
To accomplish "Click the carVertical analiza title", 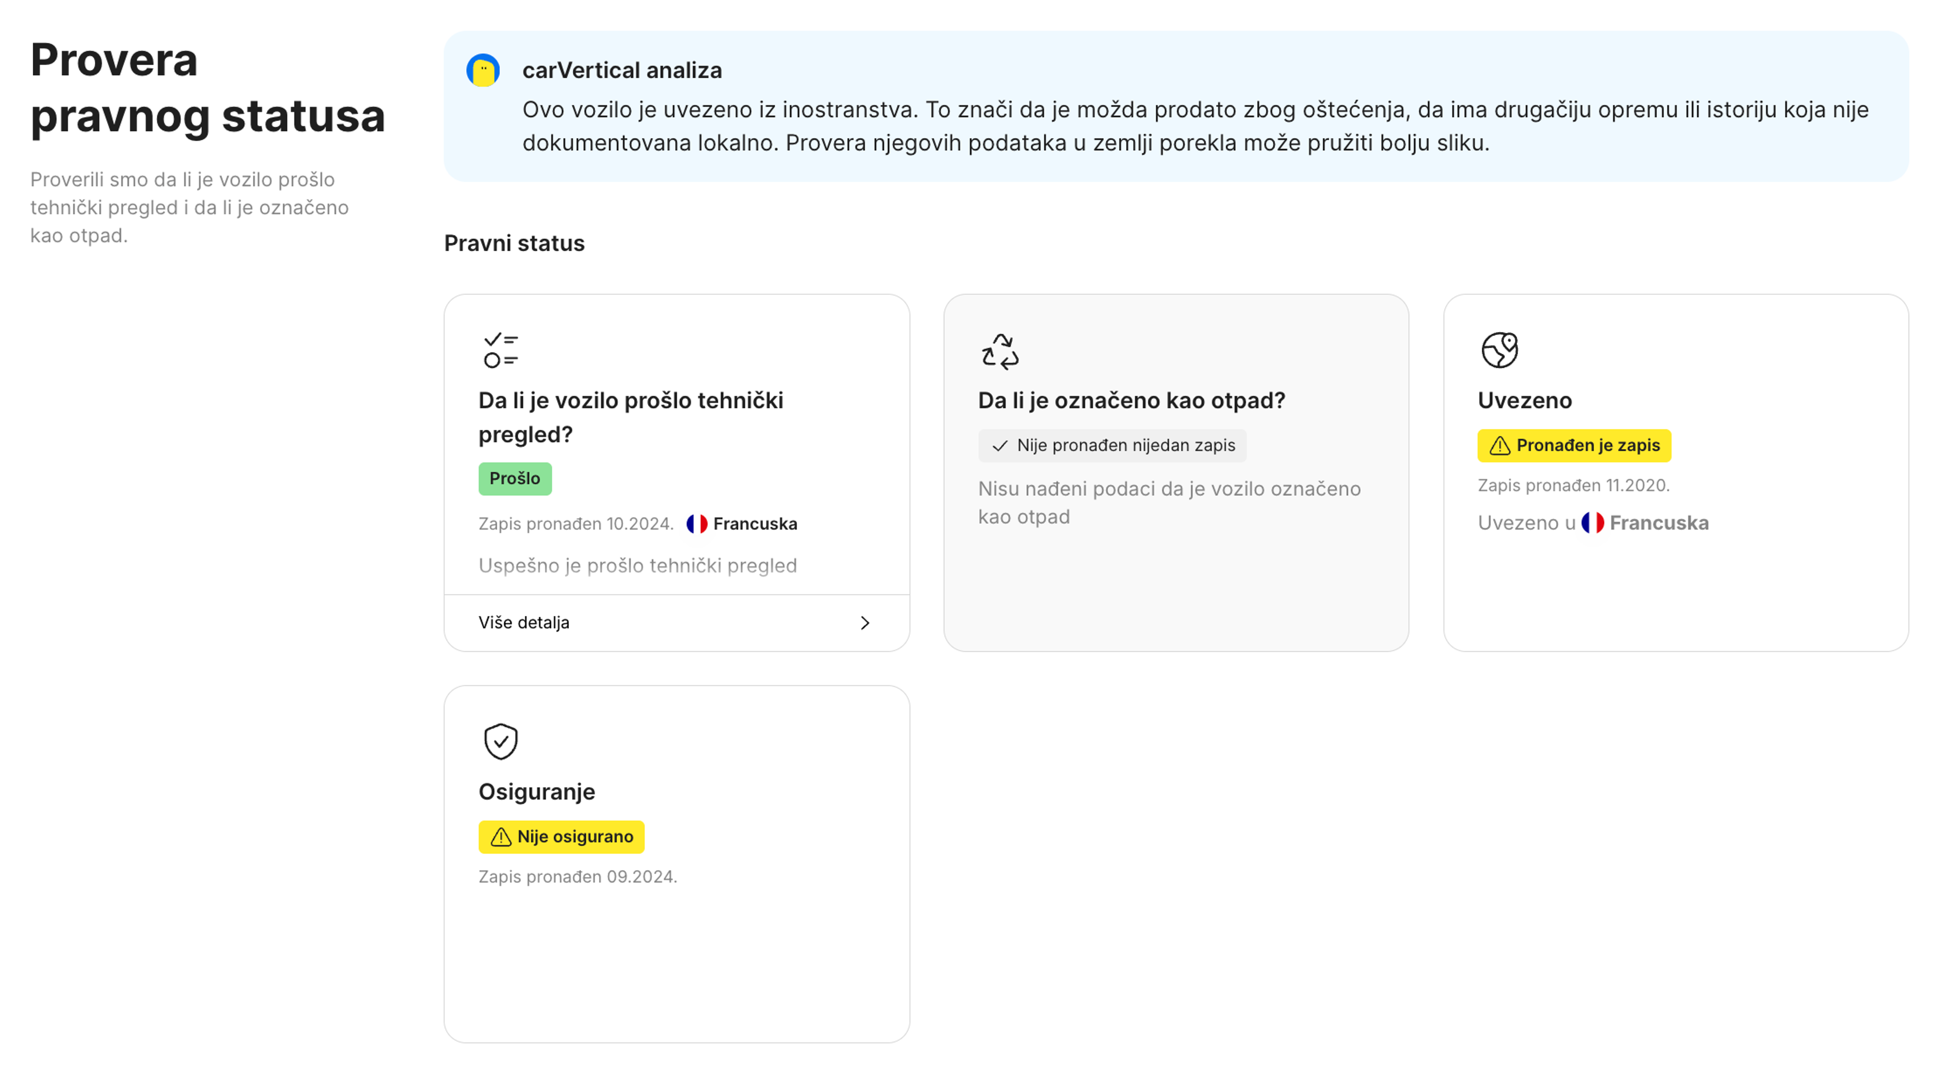I will 621,70.
